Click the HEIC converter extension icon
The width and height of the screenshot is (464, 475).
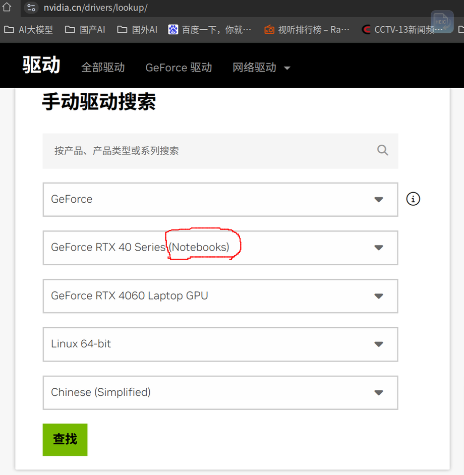coord(442,22)
